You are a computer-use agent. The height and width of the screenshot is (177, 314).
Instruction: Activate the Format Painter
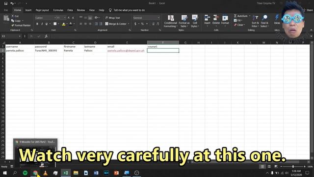[21, 25]
